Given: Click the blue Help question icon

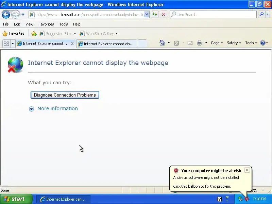Looking at the screenshot, I should (263, 43).
